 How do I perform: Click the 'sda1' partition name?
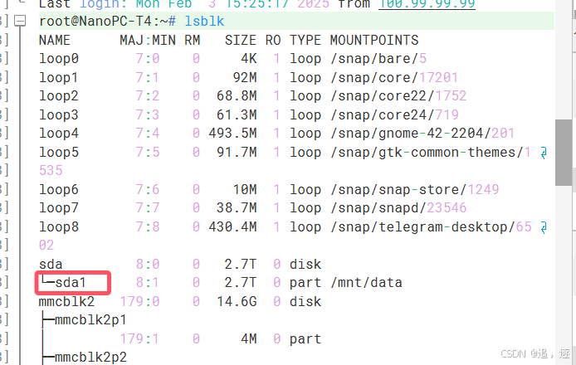click(x=71, y=283)
